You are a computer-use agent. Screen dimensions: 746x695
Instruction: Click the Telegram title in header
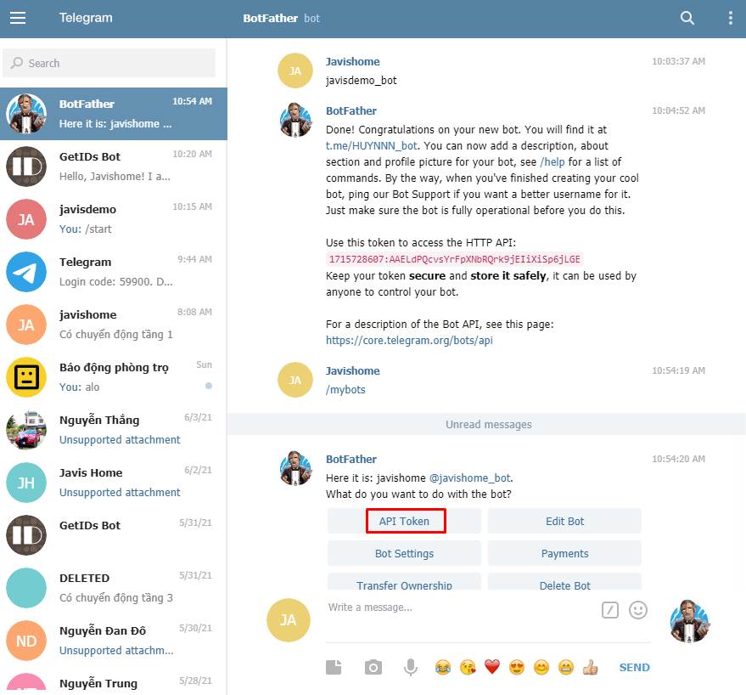coord(86,18)
